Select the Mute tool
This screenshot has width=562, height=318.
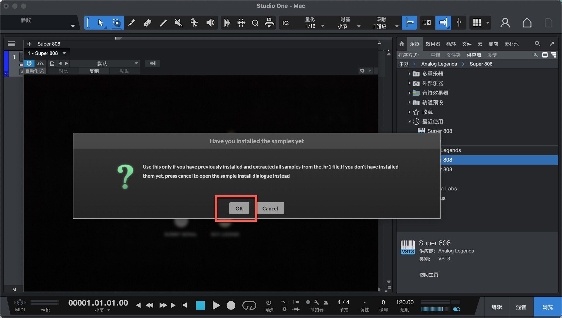point(178,23)
